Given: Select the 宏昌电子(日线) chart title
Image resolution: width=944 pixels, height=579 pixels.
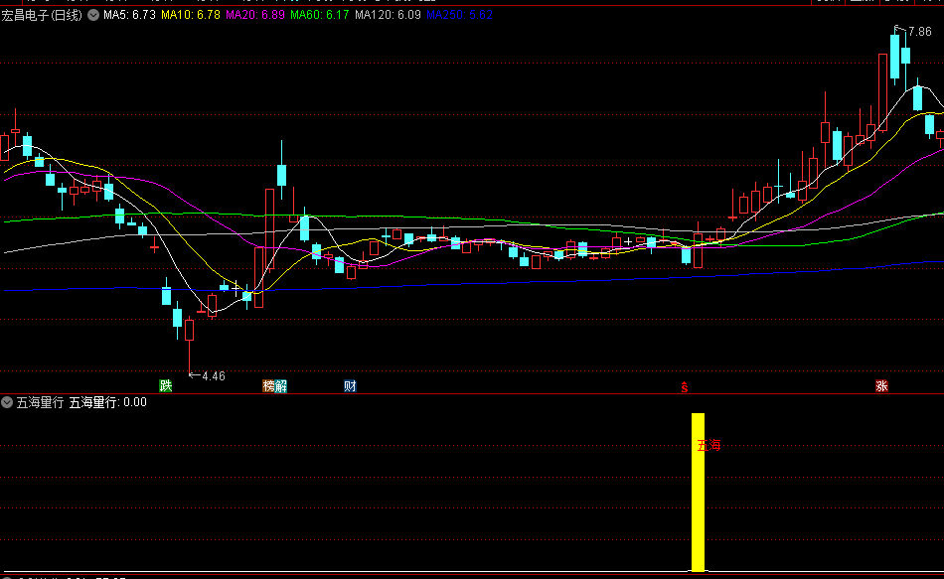Looking at the screenshot, I should pyautogui.click(x=42, y=15).
